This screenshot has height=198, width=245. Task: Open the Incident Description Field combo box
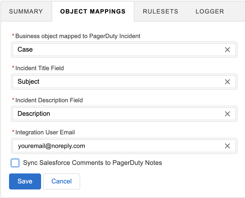coord(124,114)
